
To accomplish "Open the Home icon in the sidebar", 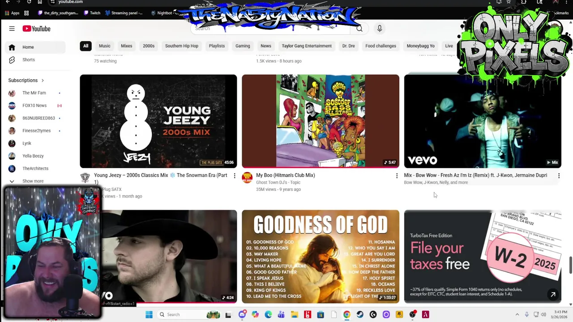I will (12, 47).
